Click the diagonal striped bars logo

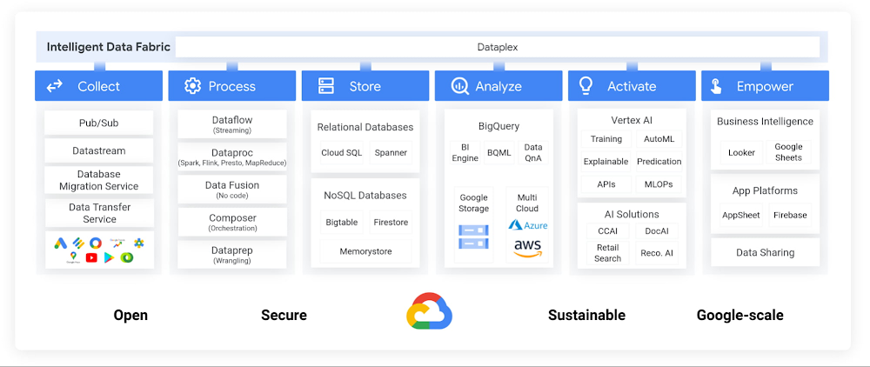coord(78,243)
